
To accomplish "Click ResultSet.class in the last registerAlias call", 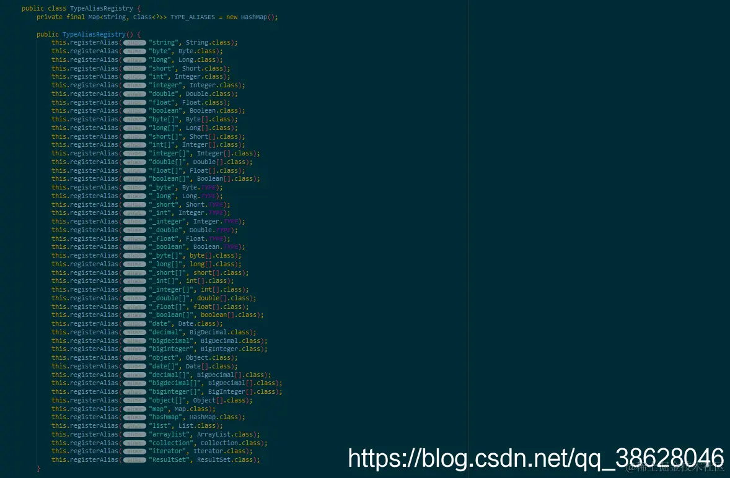I will tap(224, 460).
